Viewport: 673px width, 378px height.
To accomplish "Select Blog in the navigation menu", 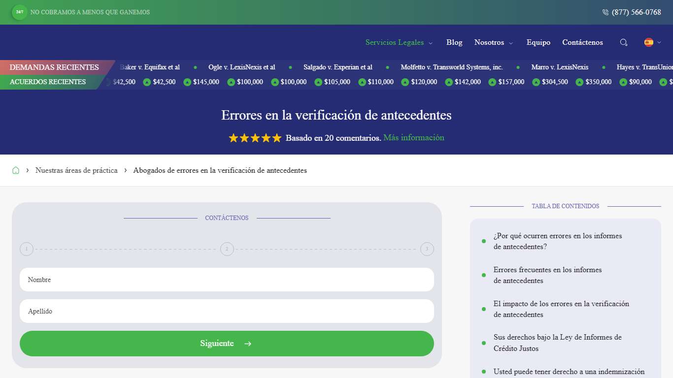I will click(454, 42).
